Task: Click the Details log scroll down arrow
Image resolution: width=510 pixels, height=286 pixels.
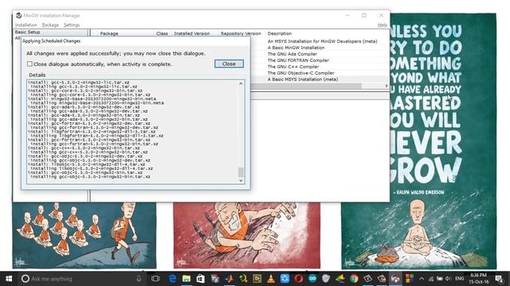Action: [241, 180]
